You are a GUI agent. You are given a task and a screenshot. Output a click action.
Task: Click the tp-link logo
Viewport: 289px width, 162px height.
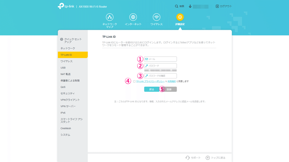tap(66, 6)
